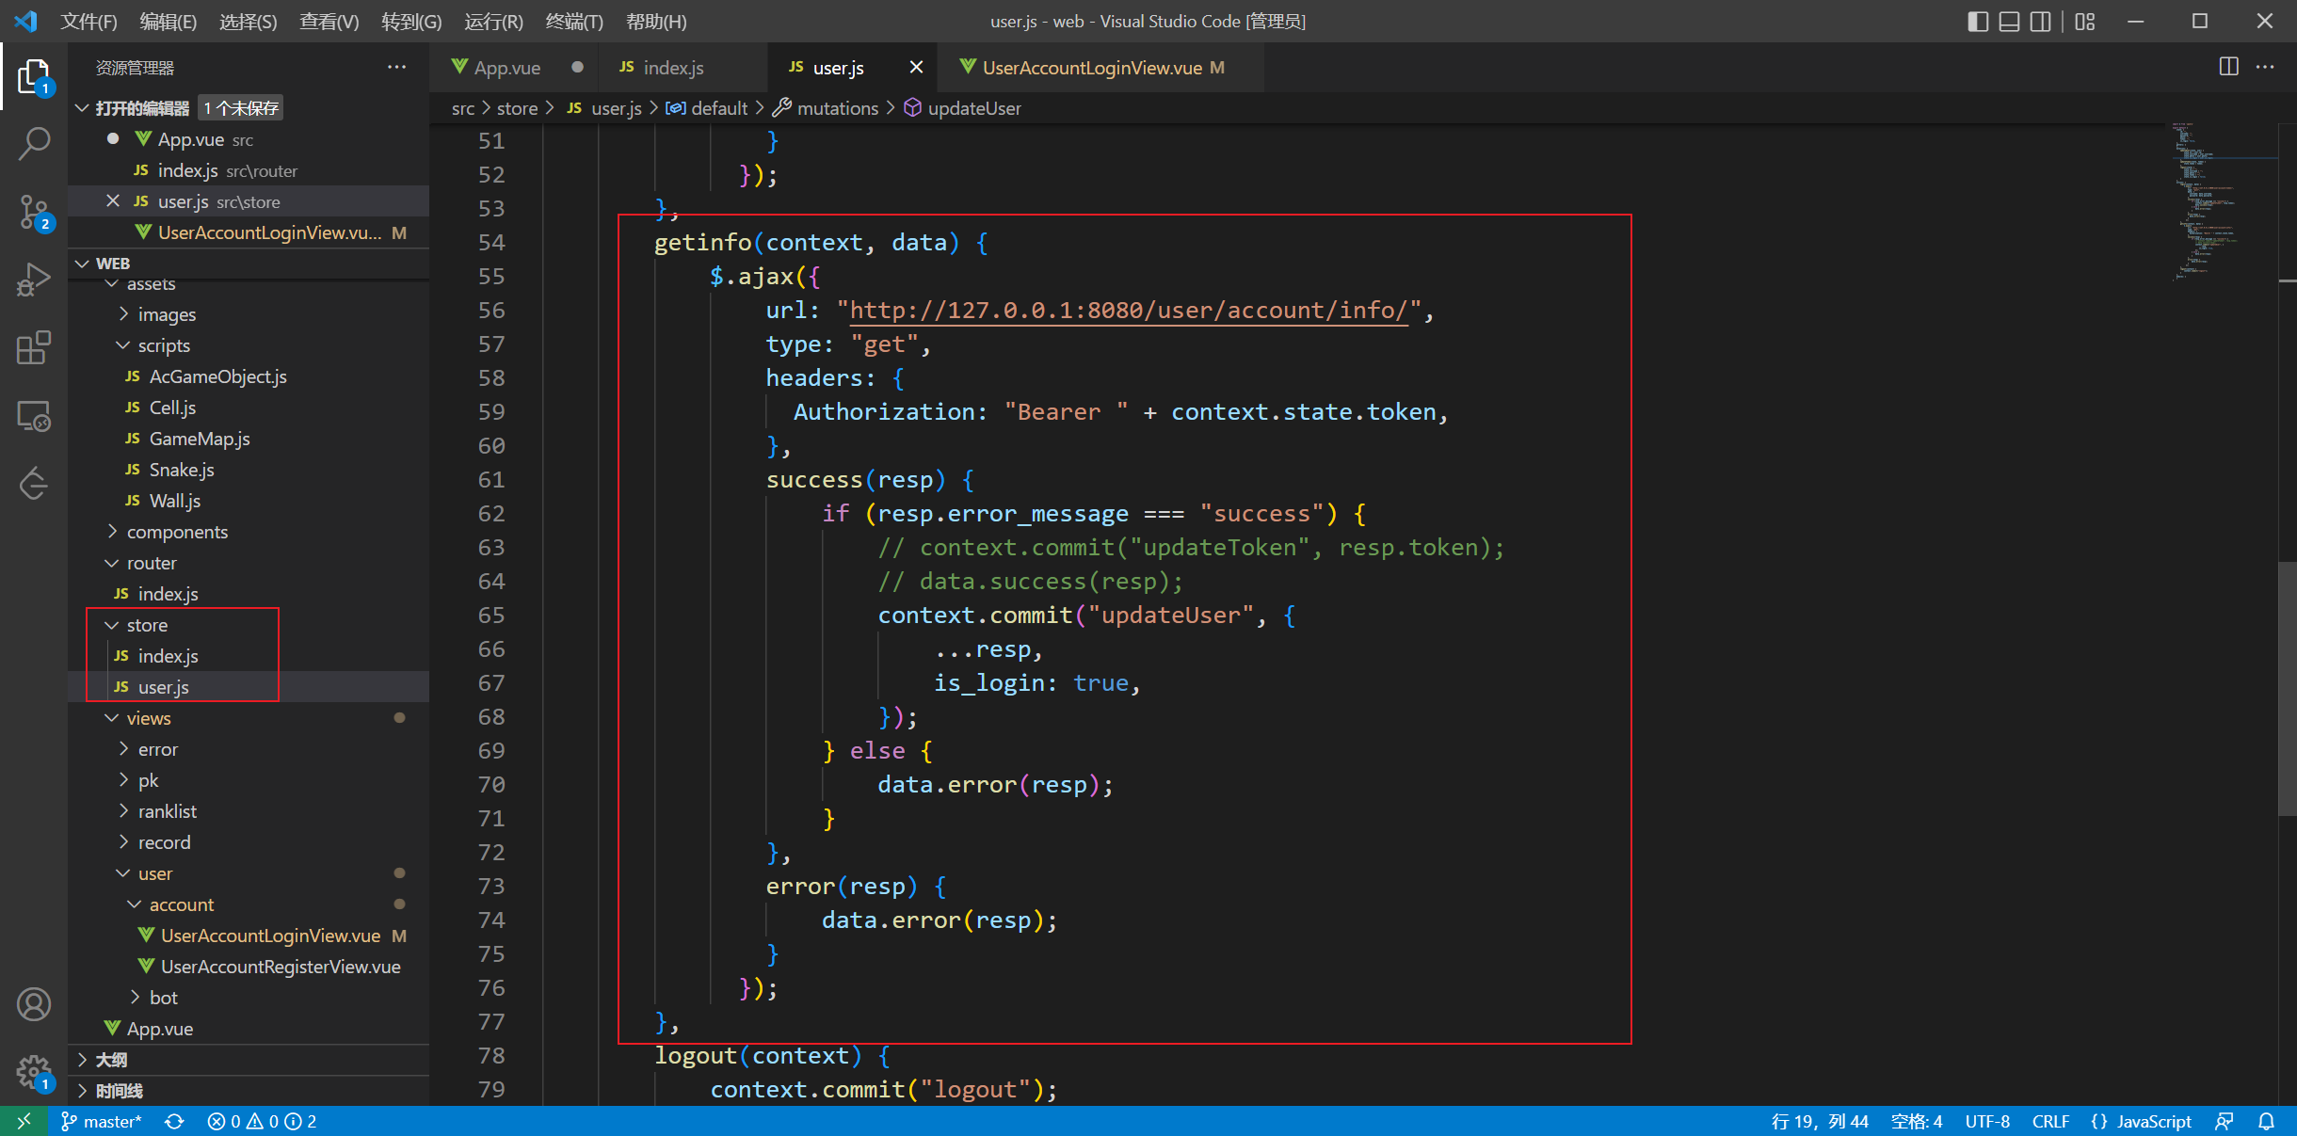Open the notifications bell in status bar
2297x1136 pixels.
pyautogui.click(x=2266, y=1121)
